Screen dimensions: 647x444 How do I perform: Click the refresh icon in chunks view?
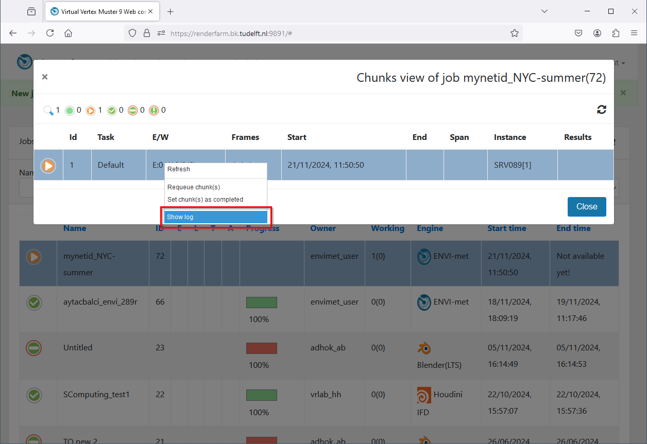(601, 110)
